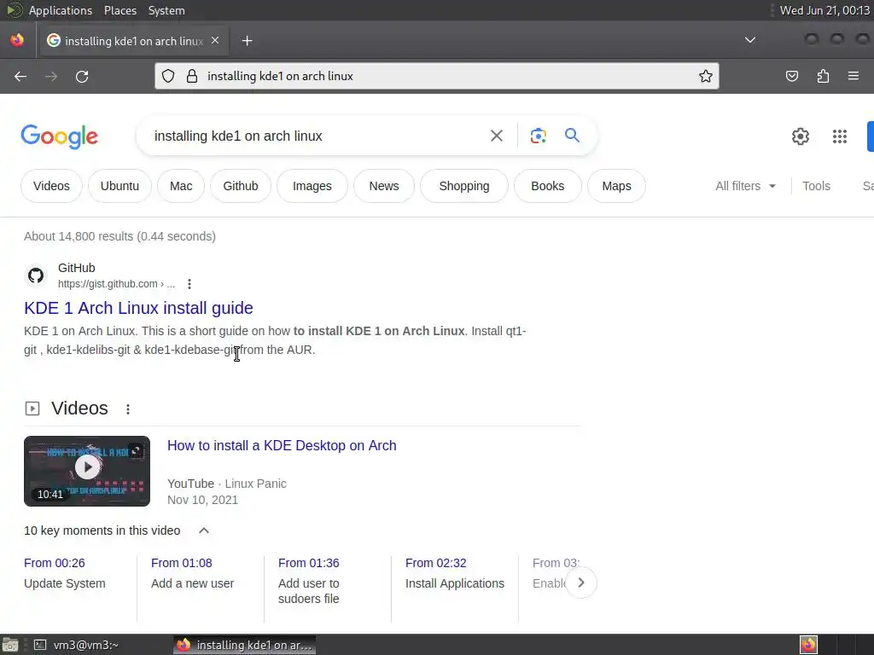The image size is (874, 655).
Task: Select the Mac filter chip
Action: 181,186
